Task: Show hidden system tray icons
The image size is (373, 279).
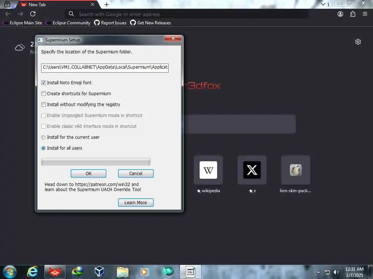Action: [x=318, y=272]
